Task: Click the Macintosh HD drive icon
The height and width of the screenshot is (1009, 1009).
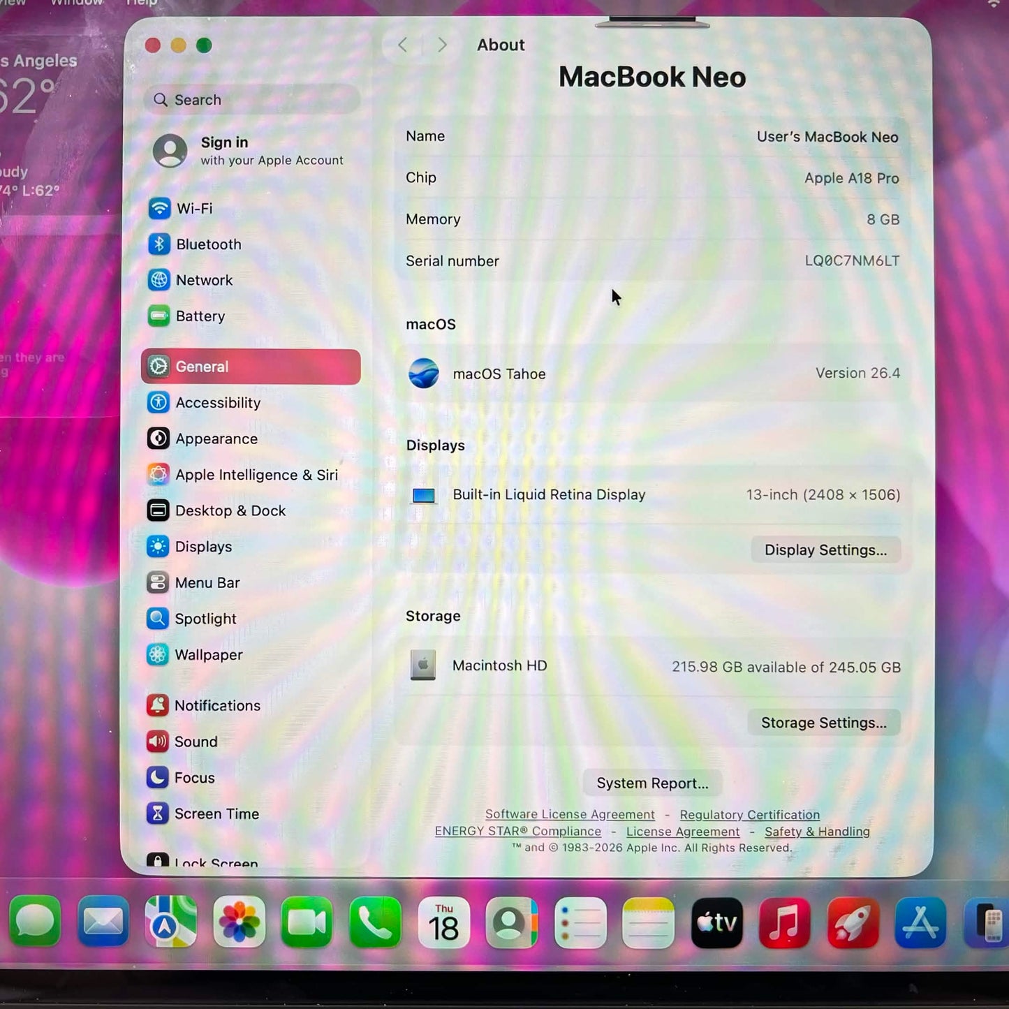Action: pos(423,665)
